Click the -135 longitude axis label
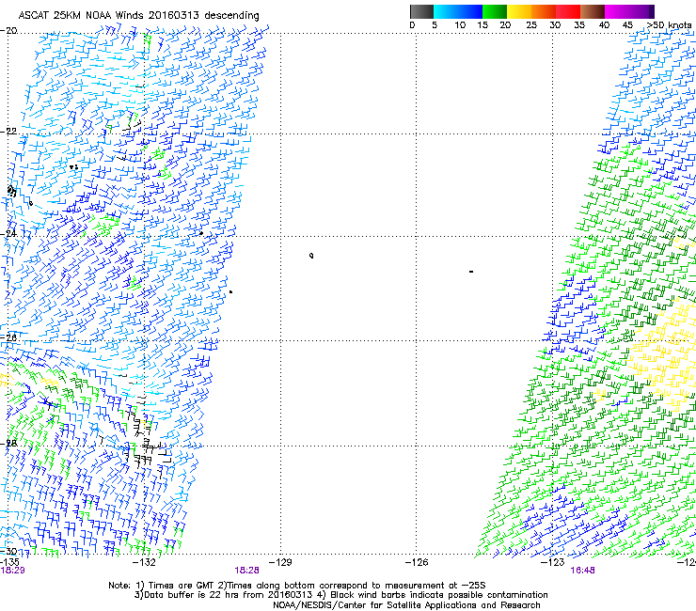 [x=9, y=562]
